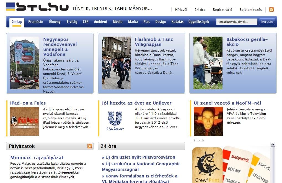Click the 24 óra section heading
Screen dimensions: 282x183
click(x=108, y=146)
